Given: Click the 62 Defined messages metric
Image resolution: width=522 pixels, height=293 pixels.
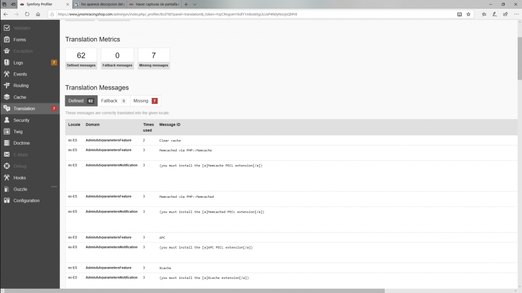Looking at the screenshot, I should 81,58.
